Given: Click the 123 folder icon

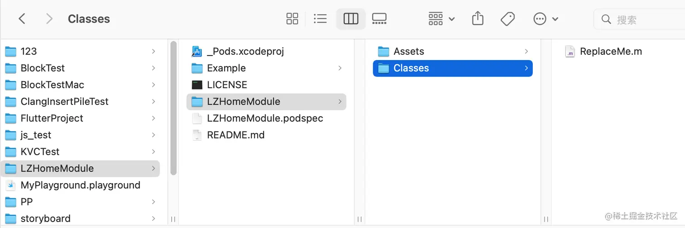Looking at the screenshot, I should 11,51.
